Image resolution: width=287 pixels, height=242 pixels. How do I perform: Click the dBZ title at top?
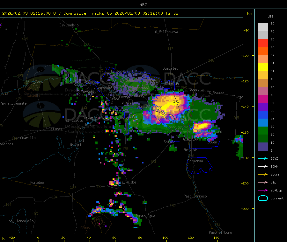tap(143, 5)
